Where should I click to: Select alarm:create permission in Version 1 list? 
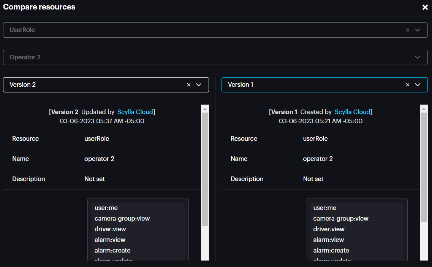tap(331, 250)
